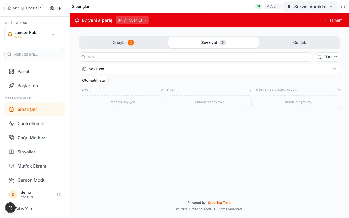Viewport: 349px width, 218px height.
Task: Focus the Menüde ara search field
Action: [35, 54]
